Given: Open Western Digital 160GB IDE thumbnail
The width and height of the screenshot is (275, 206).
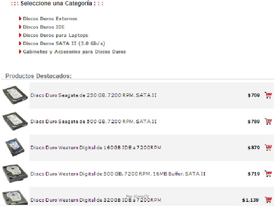Looking at the screenshot, I should [15, 147].
